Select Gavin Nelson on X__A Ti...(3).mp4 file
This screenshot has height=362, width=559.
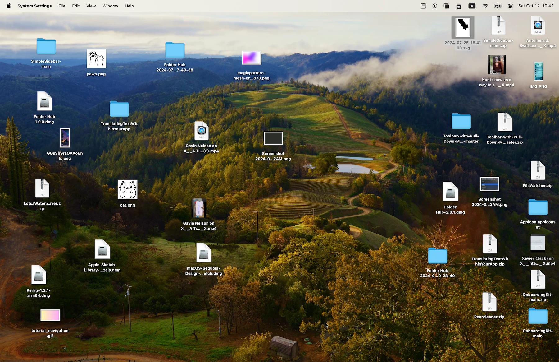tap(202, 131)
